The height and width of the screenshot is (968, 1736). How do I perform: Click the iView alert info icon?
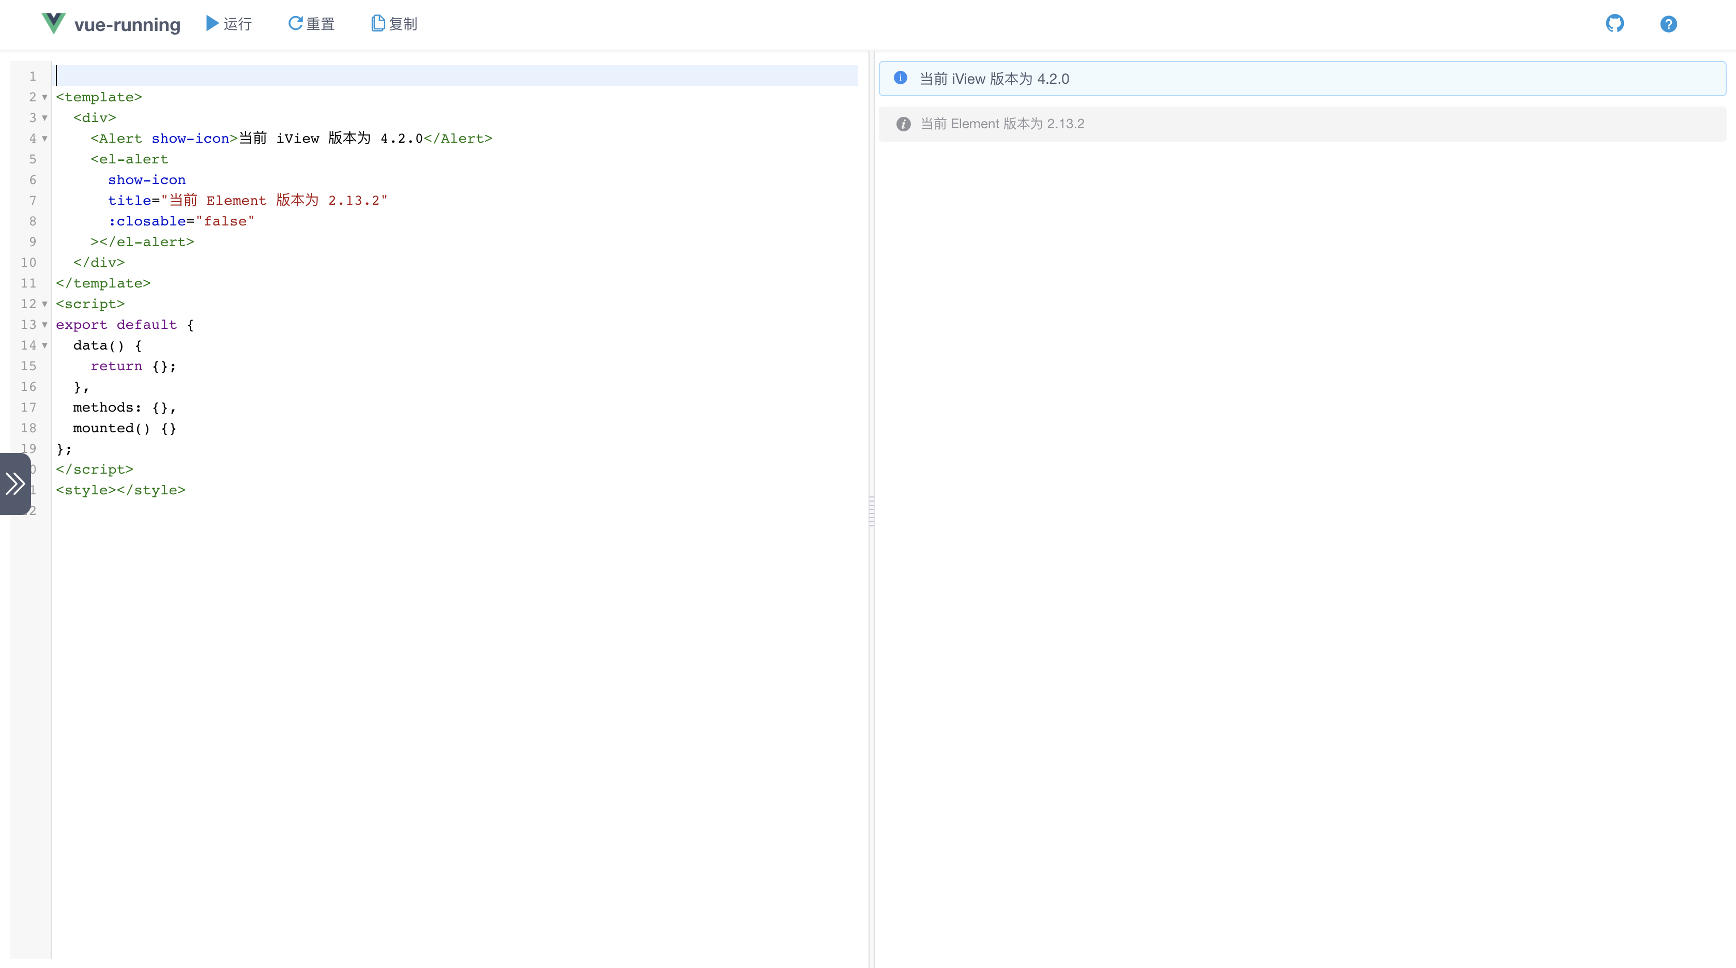(x=901, y=78)
